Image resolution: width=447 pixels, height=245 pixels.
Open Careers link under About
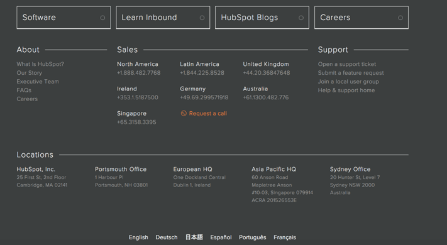27,99
